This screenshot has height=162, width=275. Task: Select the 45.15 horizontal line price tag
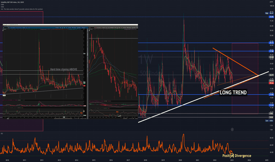(271, 43)
